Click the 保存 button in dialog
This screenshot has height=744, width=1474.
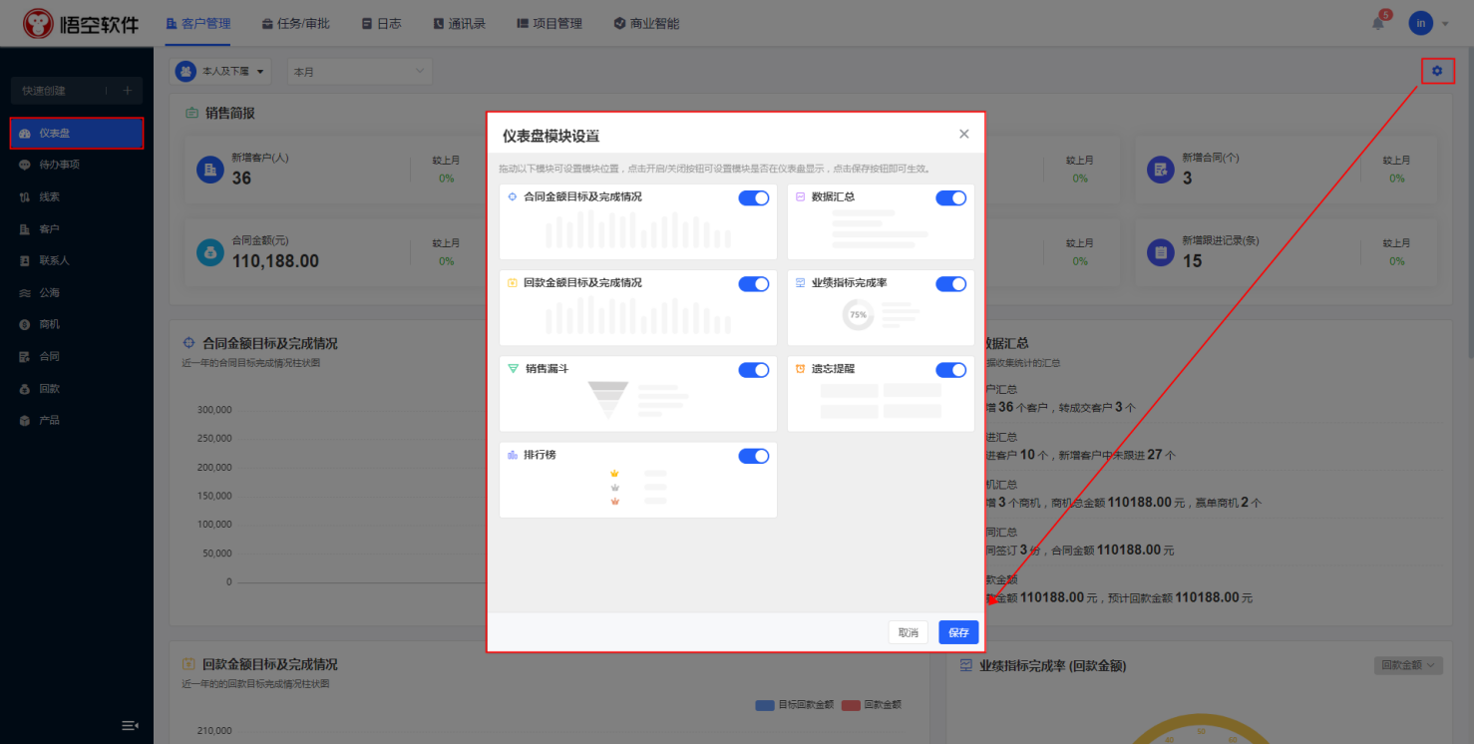click(x=958, y=632)
